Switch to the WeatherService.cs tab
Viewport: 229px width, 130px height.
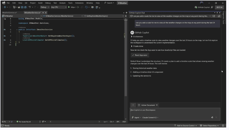point(10,13)
